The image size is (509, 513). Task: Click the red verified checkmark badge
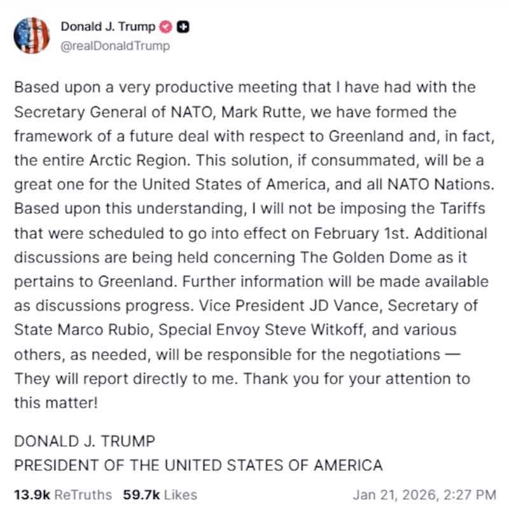165,26
